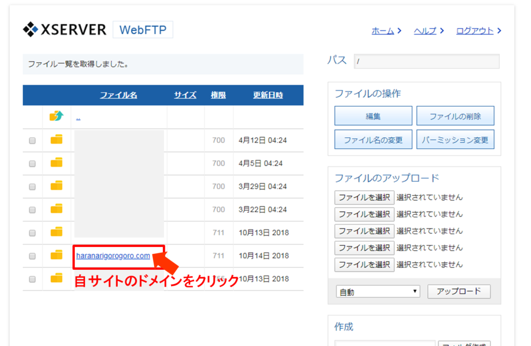Image resolution: width=531 pixels, height=346 pixels.
Task: Open the '..' parent directory link
Action: [x=78, y=118]
